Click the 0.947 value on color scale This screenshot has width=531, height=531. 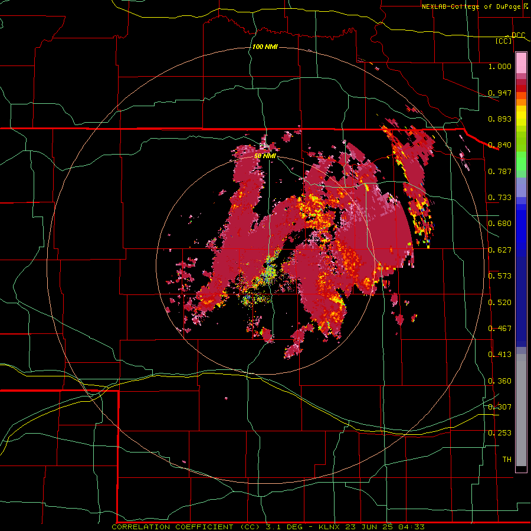pos(500,93)
